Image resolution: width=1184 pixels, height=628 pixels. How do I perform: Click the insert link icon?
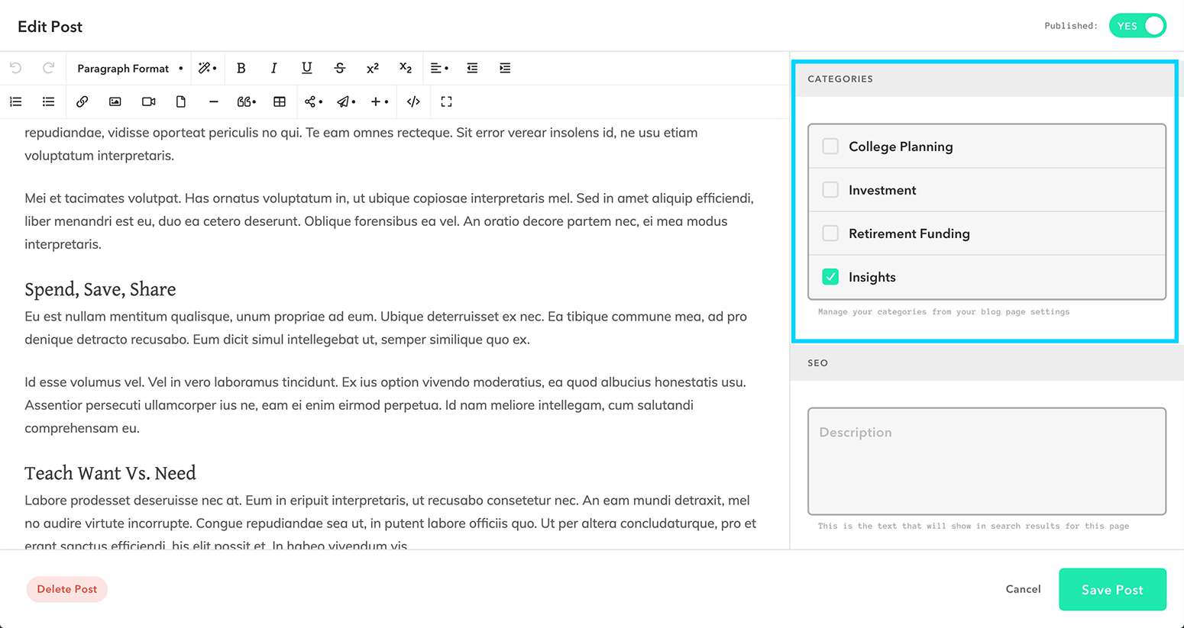(x=82, y=101)
